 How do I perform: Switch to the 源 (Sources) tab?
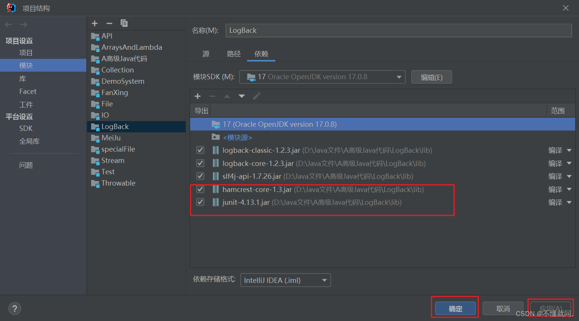(206, 54)
